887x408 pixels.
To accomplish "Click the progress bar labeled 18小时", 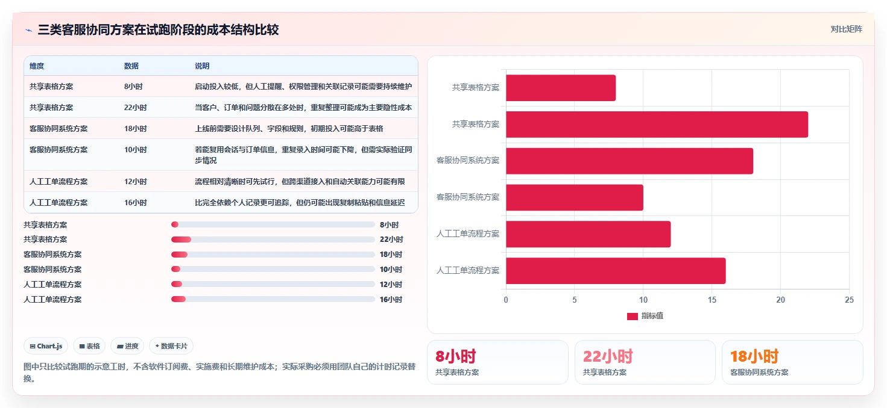I will coord(273,255).
